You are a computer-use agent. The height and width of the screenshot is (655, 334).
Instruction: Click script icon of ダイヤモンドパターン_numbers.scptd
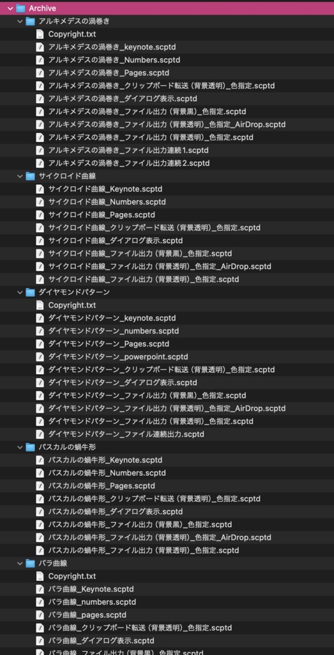(x=40, y=331)
